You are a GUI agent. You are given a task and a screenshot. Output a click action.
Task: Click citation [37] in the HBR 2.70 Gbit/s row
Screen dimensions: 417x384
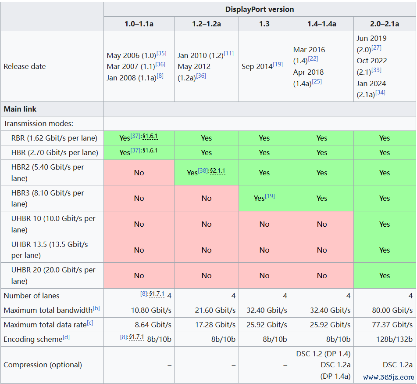click(x=135, y=150)
